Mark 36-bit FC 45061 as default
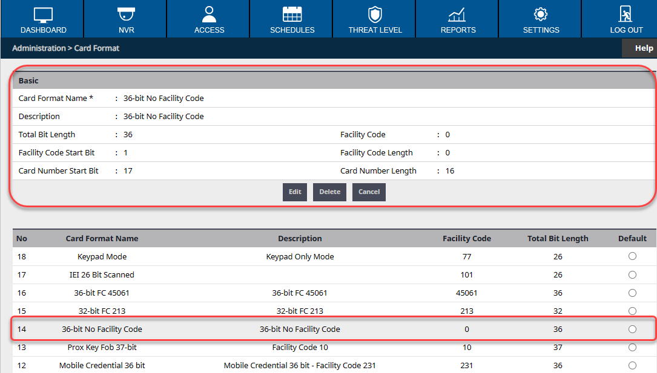 coord(632,293)
